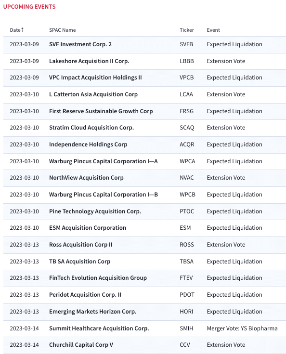
Task: Open Warburg Pincus Capital Corporation I—A
Action: click(x=104, y=161)
